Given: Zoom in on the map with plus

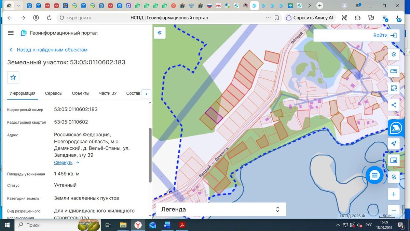Looking at the screenshot, I should pos(394,194).
